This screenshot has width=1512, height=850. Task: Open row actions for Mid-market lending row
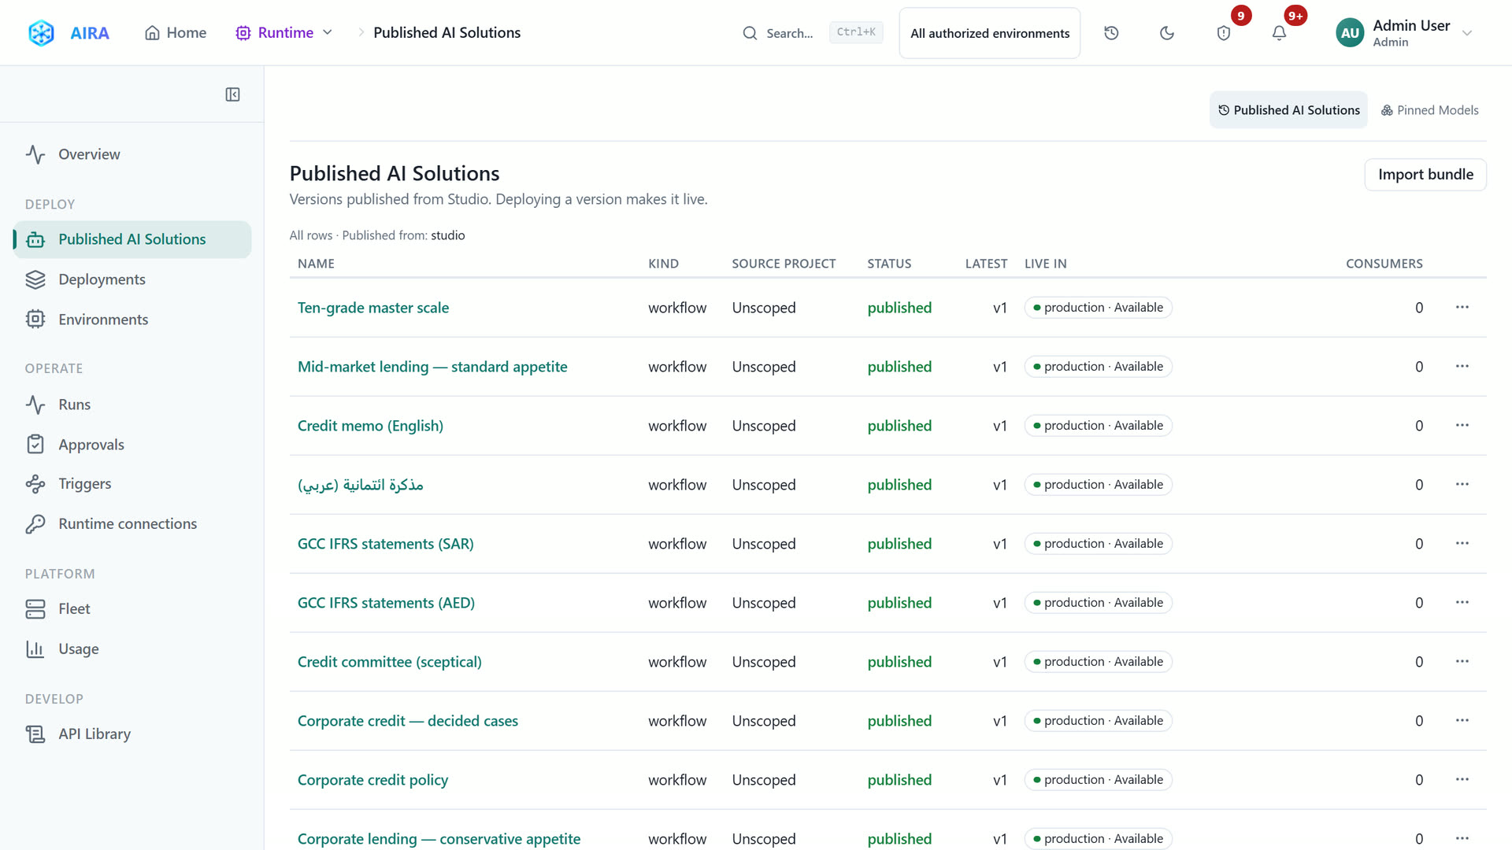pyautogui.click(x=1462, y=366)
